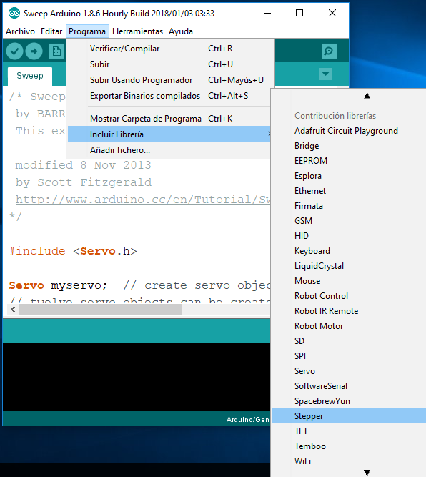Open the Ayuda menu

[x=181, y=31]
